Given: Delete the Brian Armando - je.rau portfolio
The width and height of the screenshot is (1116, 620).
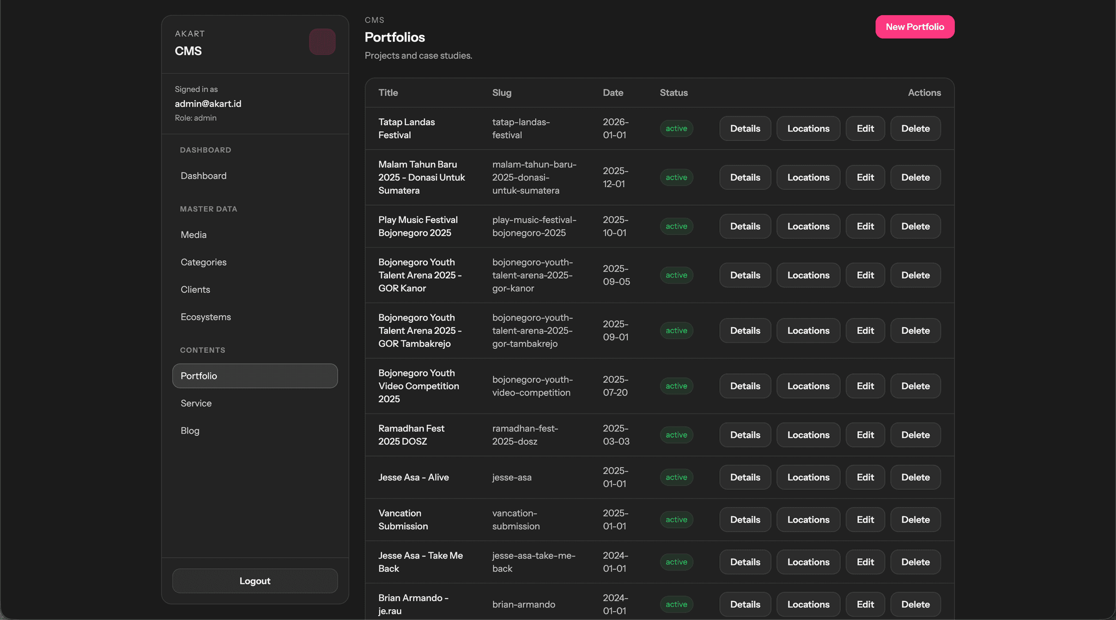Looking at the screenshot, I should click(915, 604).
